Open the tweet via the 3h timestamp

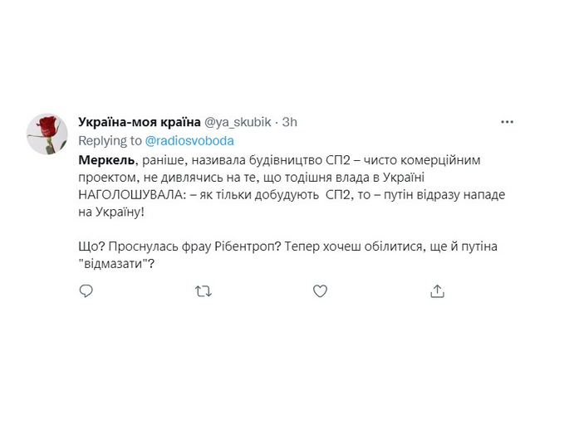pos(290,122)
